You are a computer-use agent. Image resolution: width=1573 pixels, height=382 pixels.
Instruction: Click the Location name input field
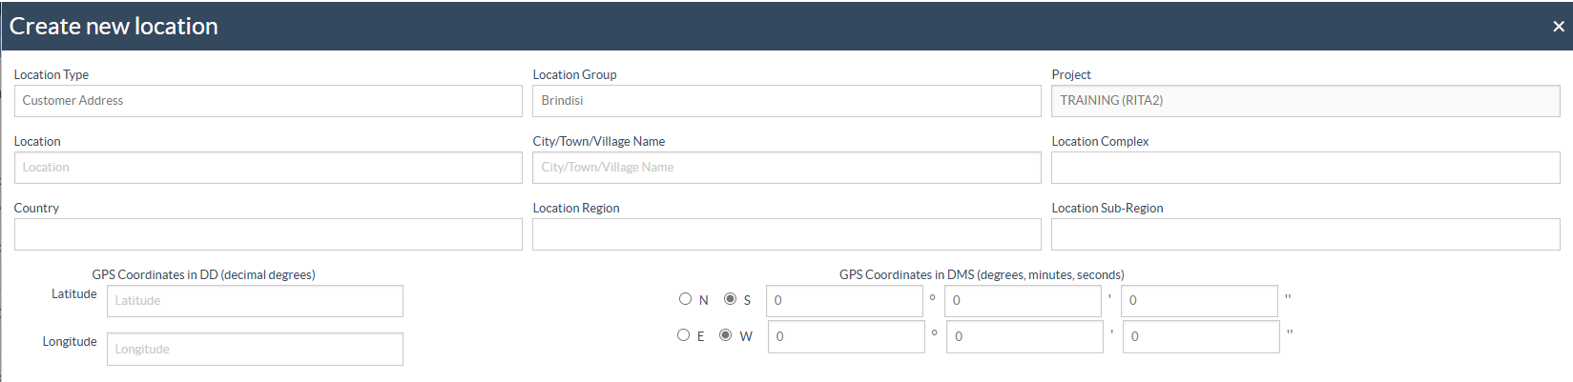tap(268, 168)
